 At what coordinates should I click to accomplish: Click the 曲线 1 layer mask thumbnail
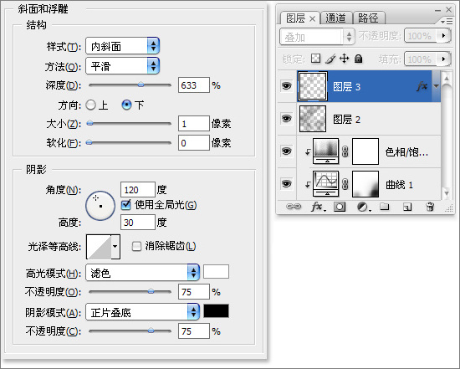(365, 184)
